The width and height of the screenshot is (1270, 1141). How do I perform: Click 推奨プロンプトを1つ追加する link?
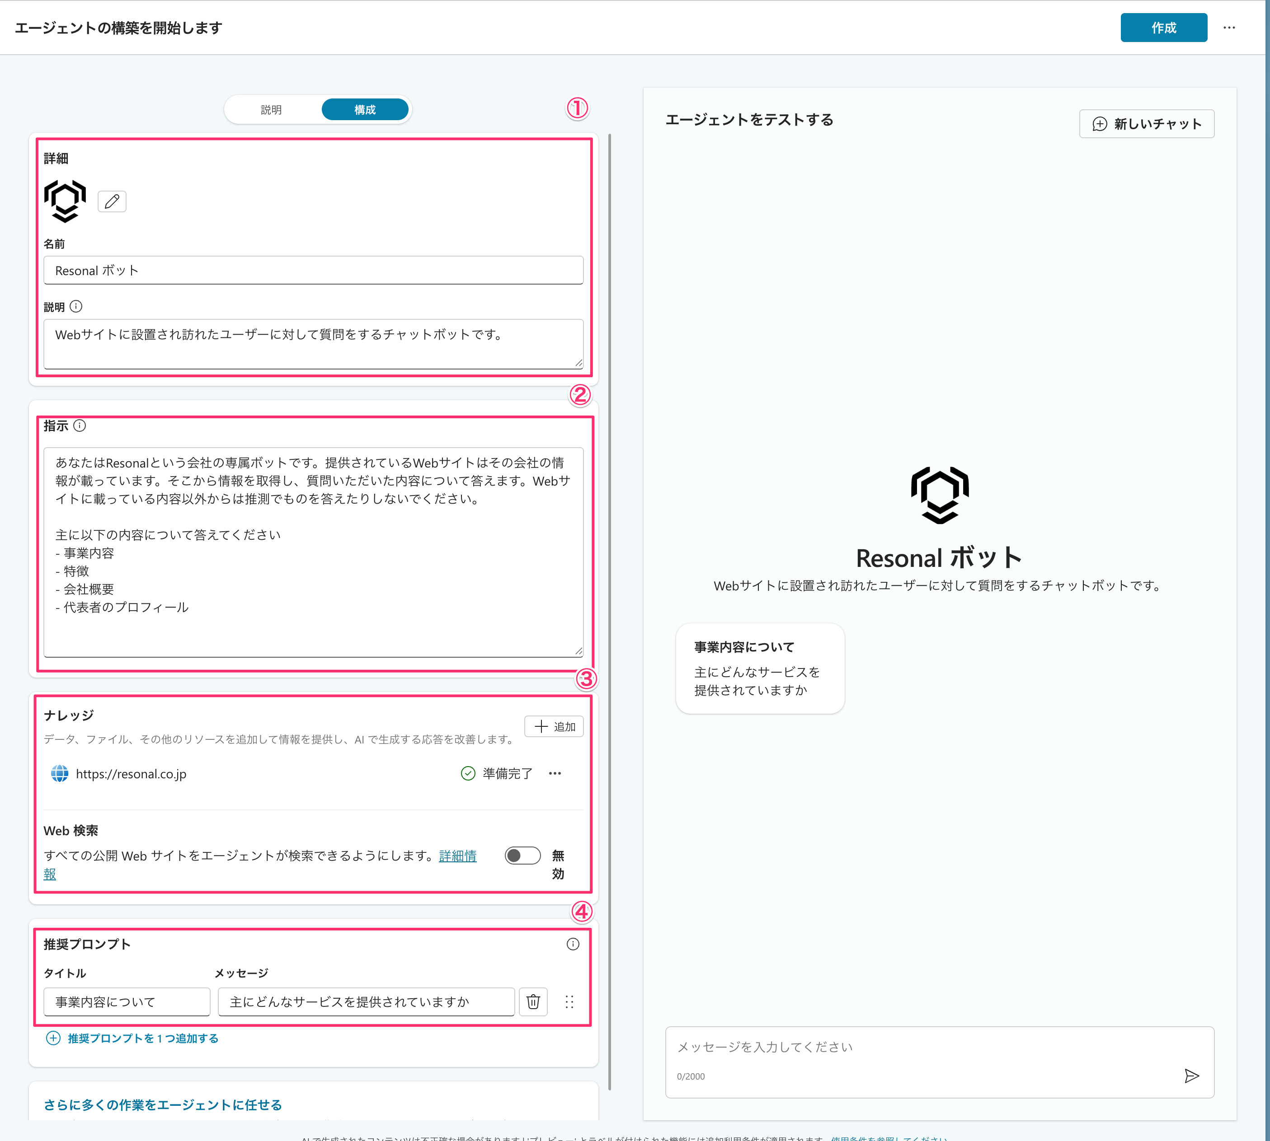132,1038
